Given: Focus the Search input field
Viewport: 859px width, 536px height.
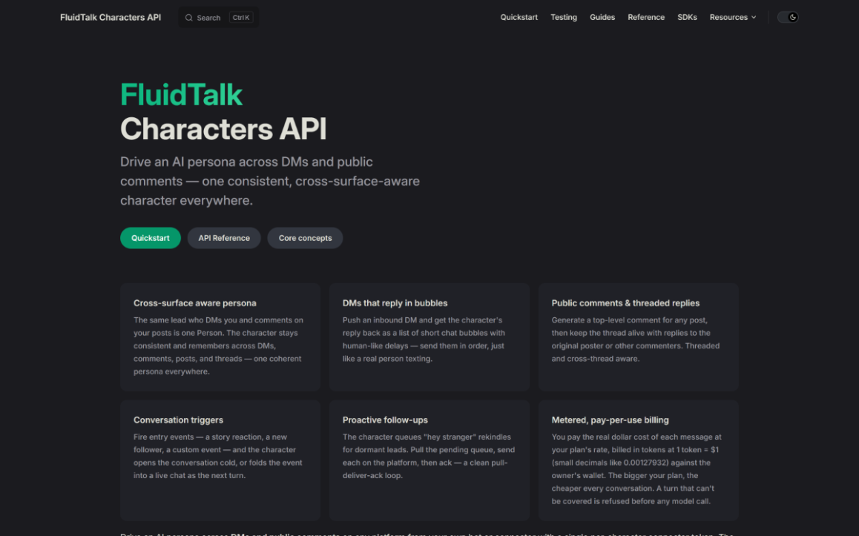Looking at the screenshot, I should (x=219, y=18).
